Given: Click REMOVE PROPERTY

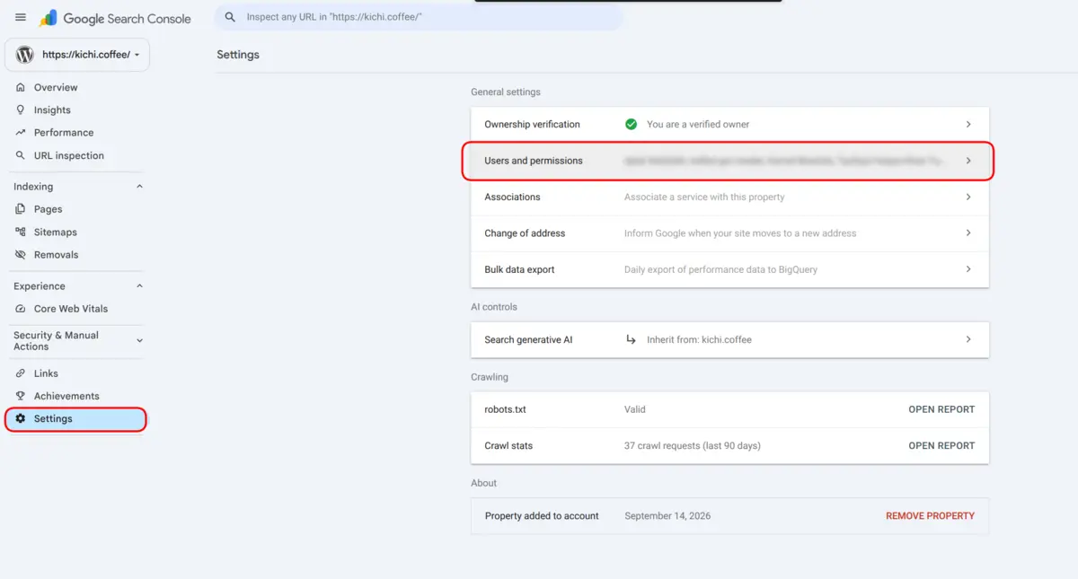Looking at the screenshot, I should [930, 516].
